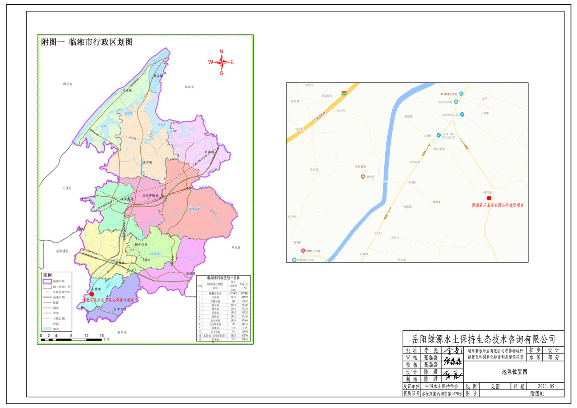Screen dimensions: 577x408
Task: Click the red project dot near 杨三屋
Action: [x=489, y=198]
